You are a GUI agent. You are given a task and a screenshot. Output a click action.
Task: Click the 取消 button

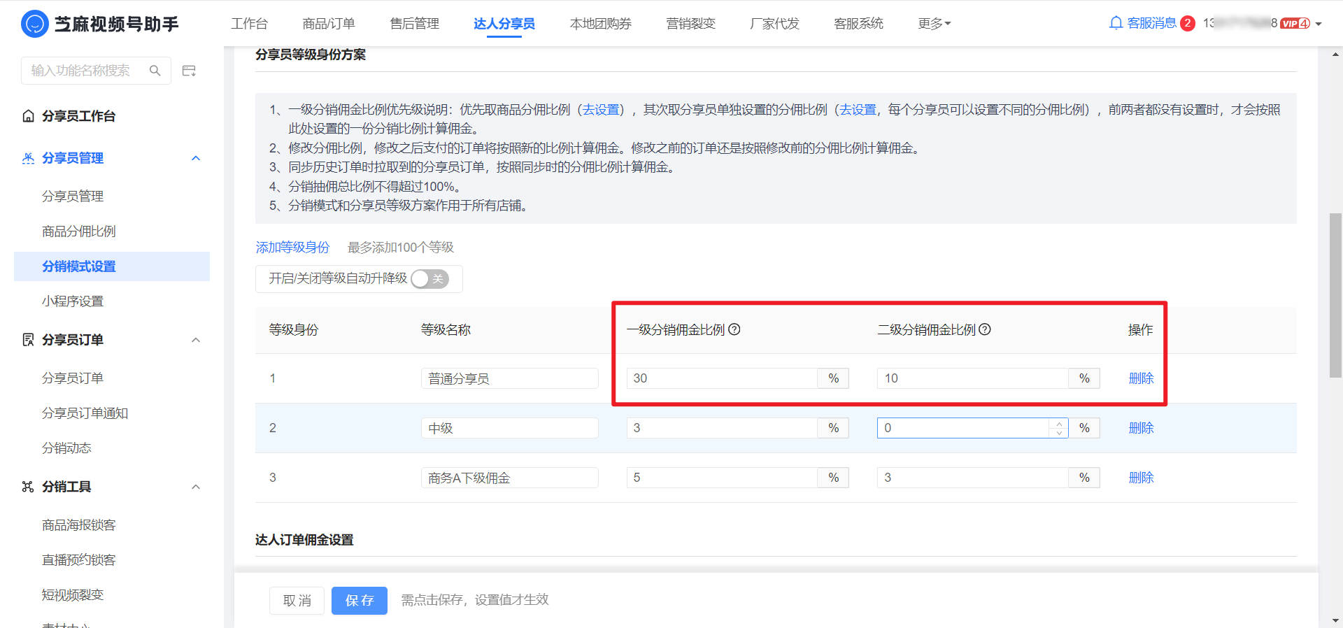pos(297,601)
